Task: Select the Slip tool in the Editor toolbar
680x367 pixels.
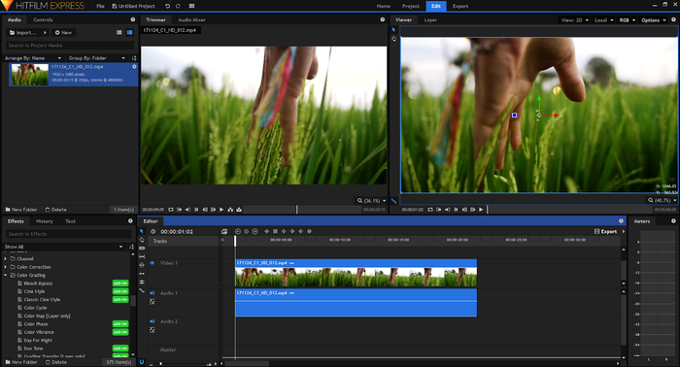Action: click(142, 256)
